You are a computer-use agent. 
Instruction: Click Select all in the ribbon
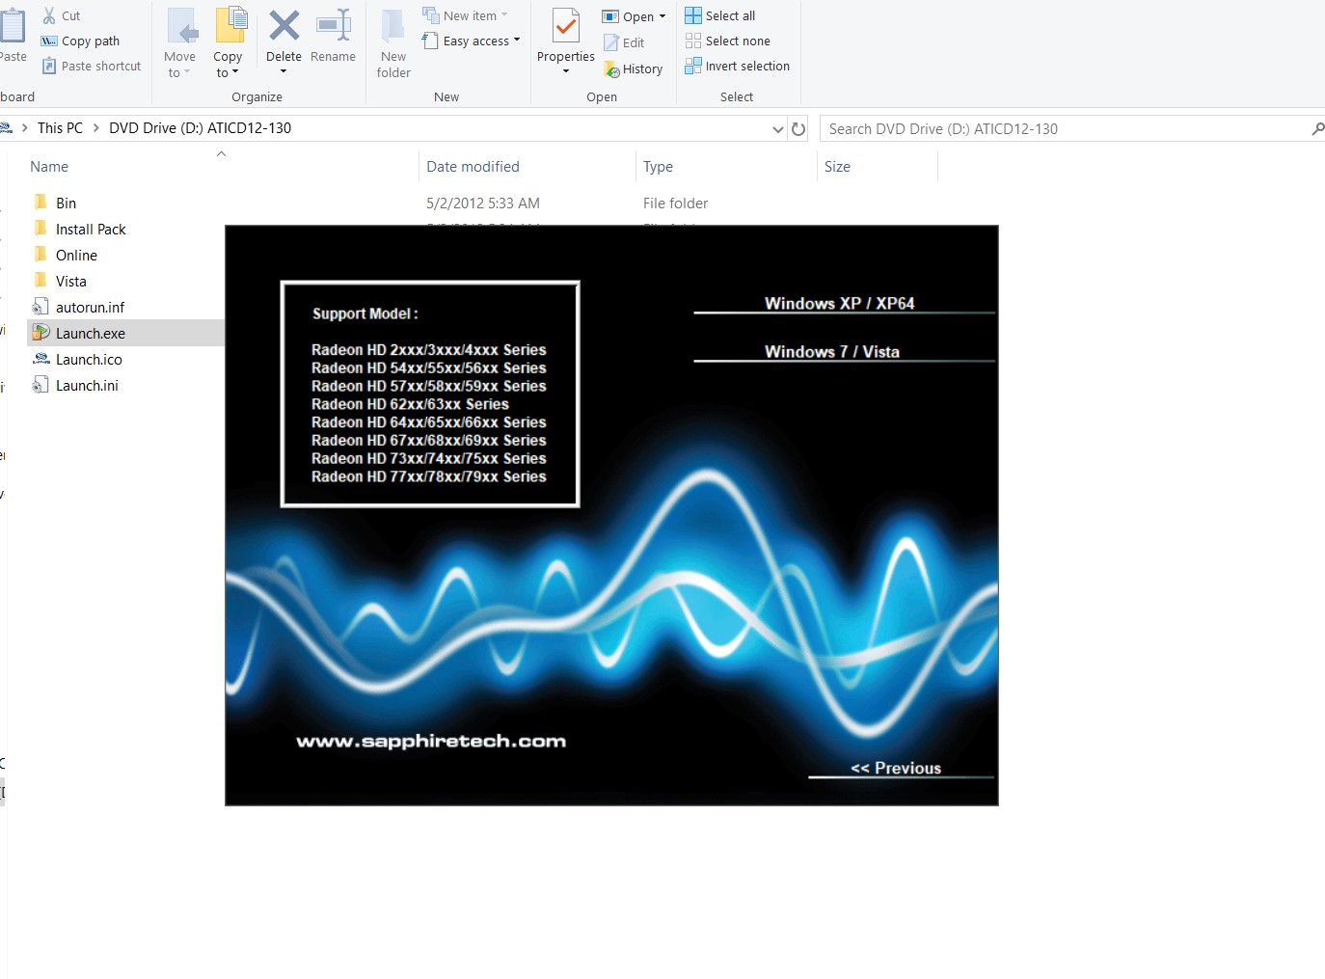click(x=720, y=15)
